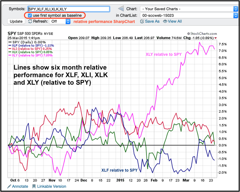Screen dimensions: 240x192
Task: Click the Linkable Version bookmark icon
Action: (34, 186)
